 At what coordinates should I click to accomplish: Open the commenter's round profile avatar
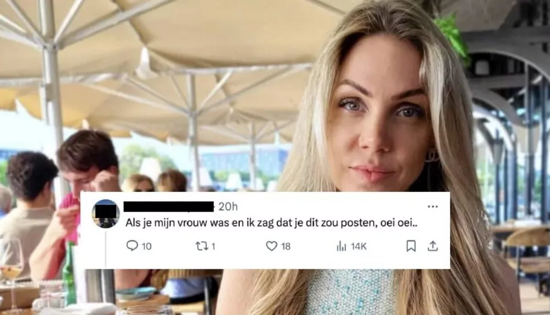pos(106,214)
